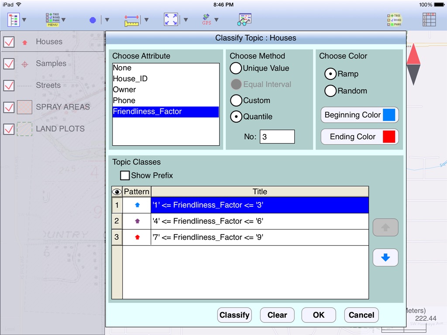The width and height of the screenshot is (447, 335).
Task: Tap the Wi-Fi icon in status bar
Action: (19, 4)
